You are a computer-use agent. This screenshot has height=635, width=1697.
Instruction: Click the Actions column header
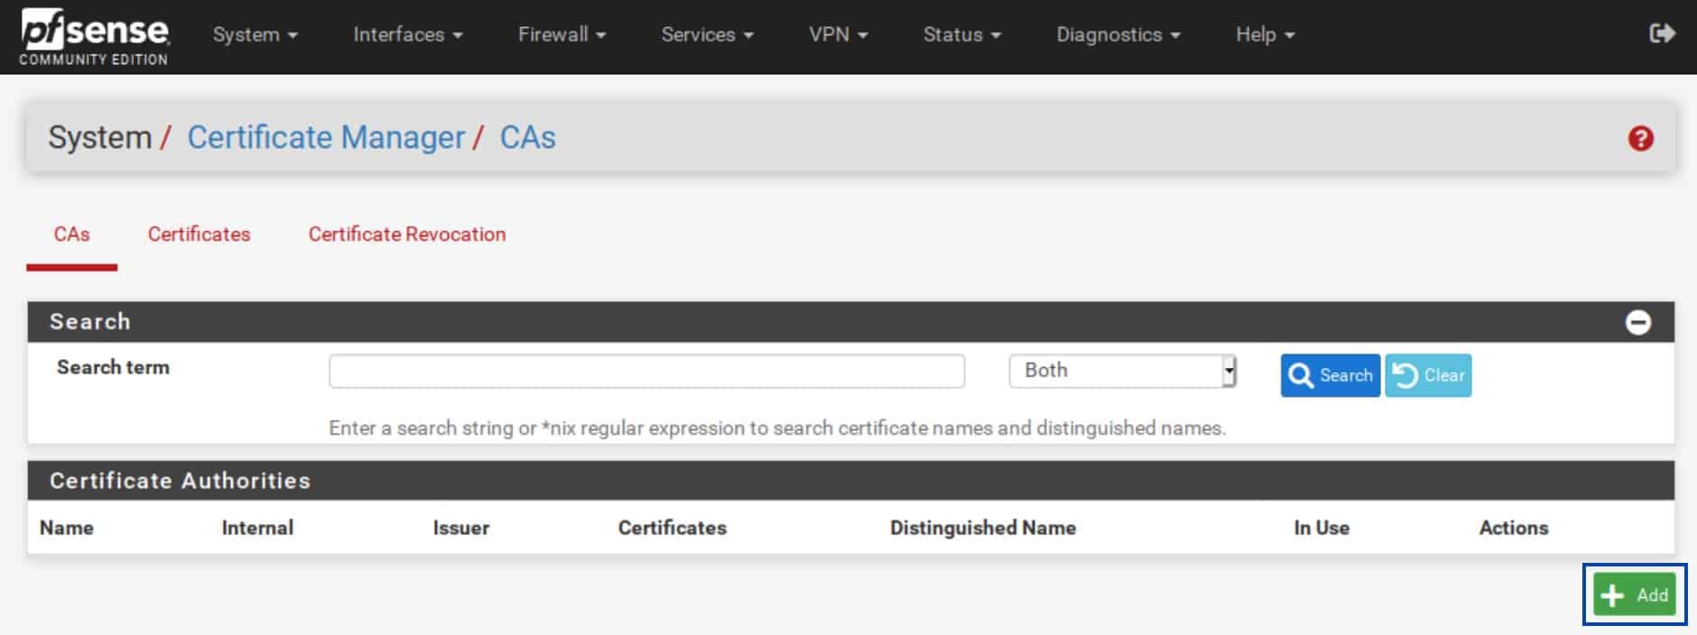[1513, 528]
